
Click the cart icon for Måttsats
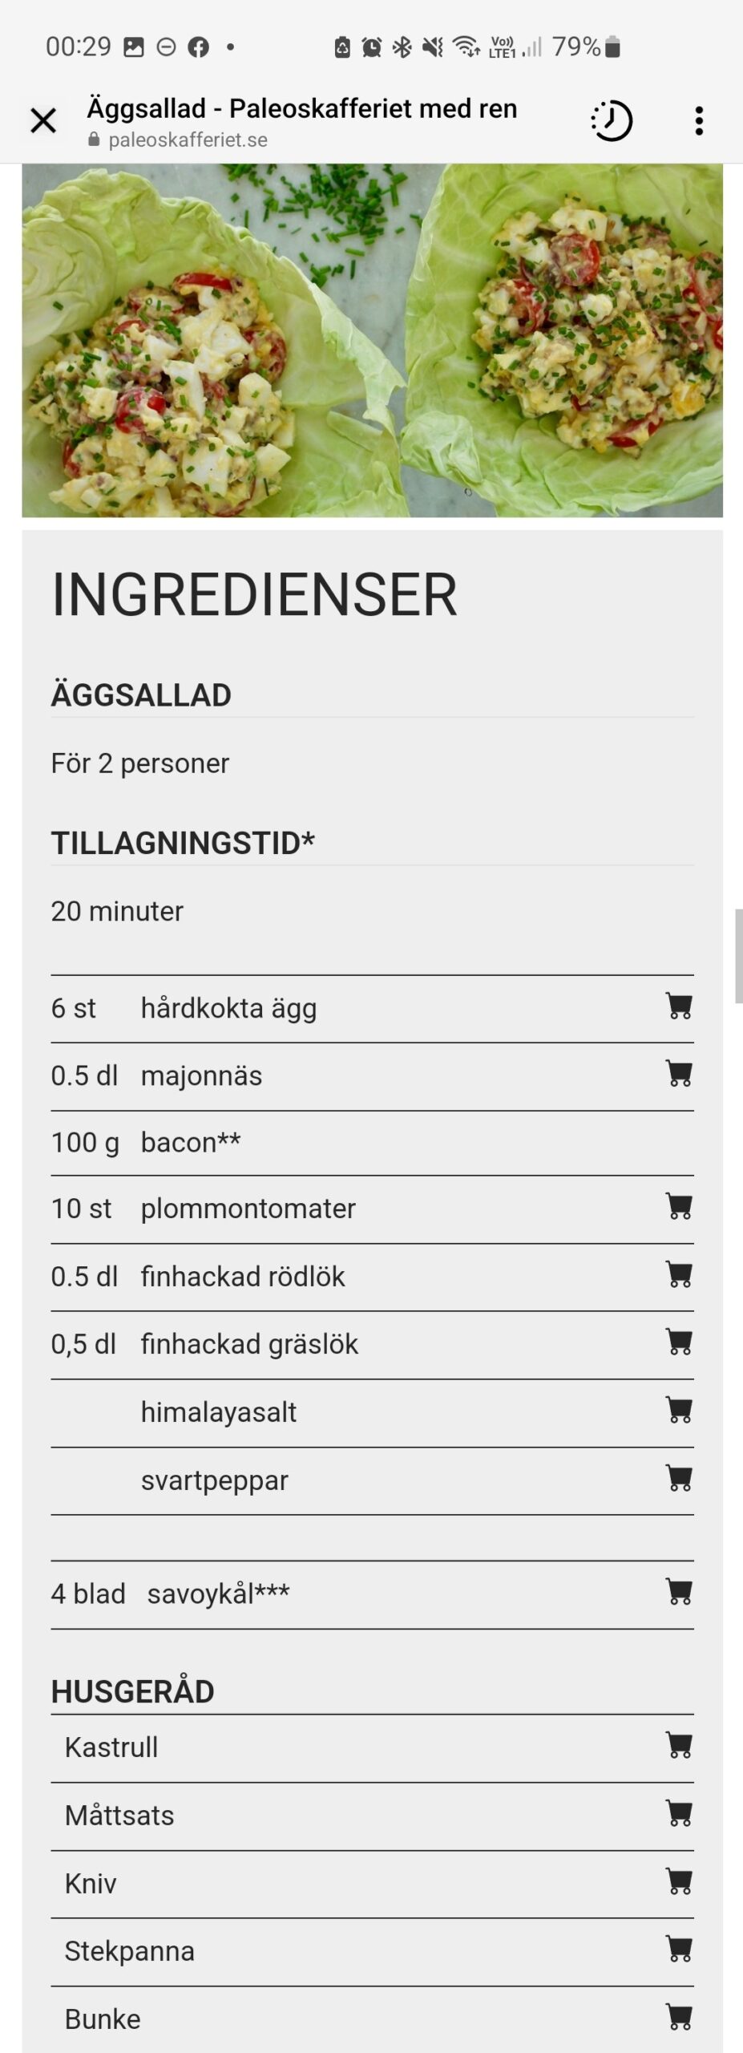(679, 1813)
